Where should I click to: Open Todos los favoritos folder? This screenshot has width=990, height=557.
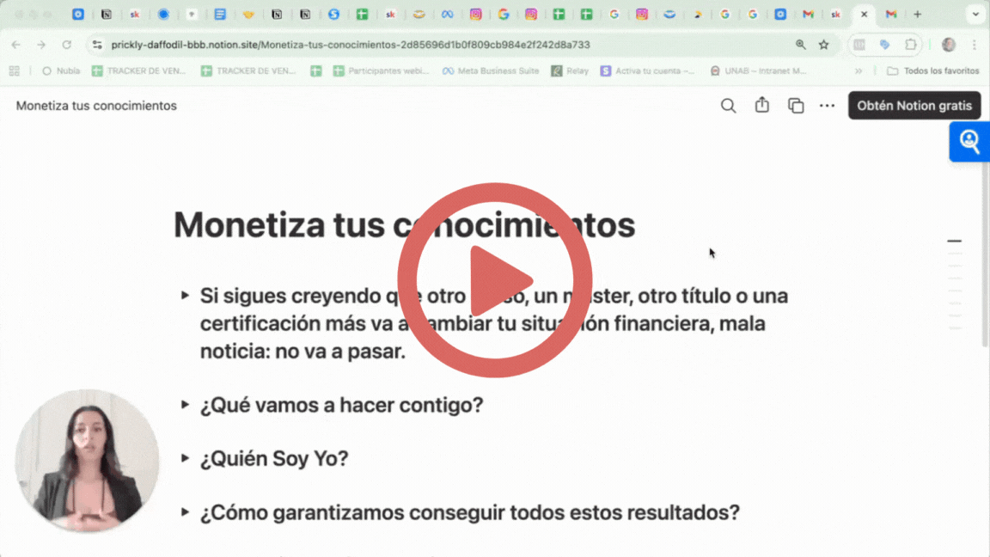tap(933, 70)
